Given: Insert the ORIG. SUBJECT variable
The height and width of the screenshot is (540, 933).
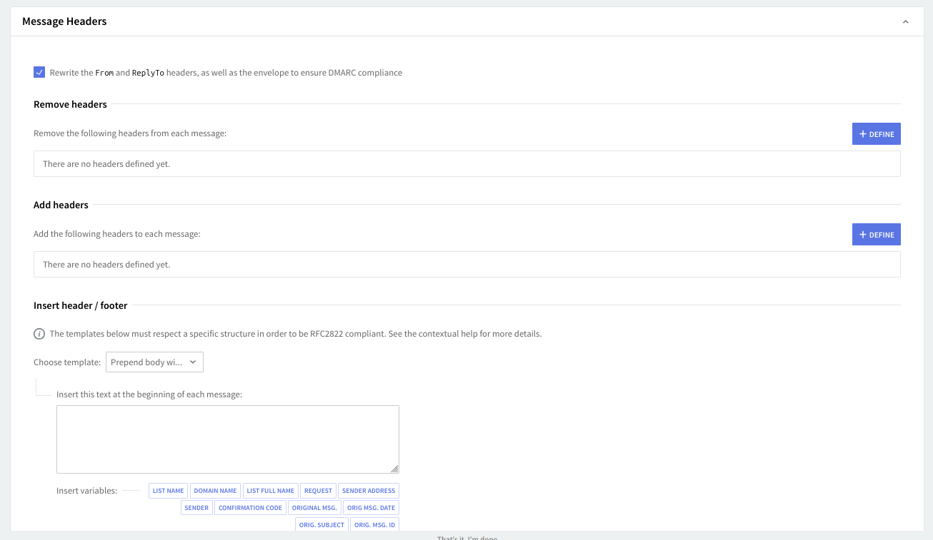Looking at the screenshot, I should (x=321, y=525).
